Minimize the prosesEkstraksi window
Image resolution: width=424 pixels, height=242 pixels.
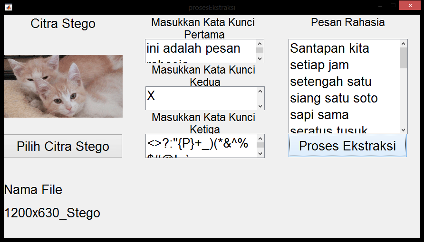380,6
